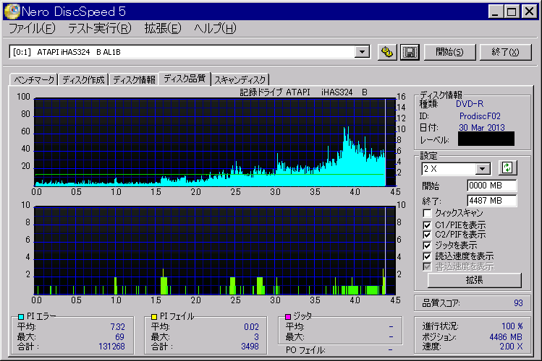Toggle the ジッタを表示 checkbox
This screenshot has width=542, height=361.
point(427,245)
